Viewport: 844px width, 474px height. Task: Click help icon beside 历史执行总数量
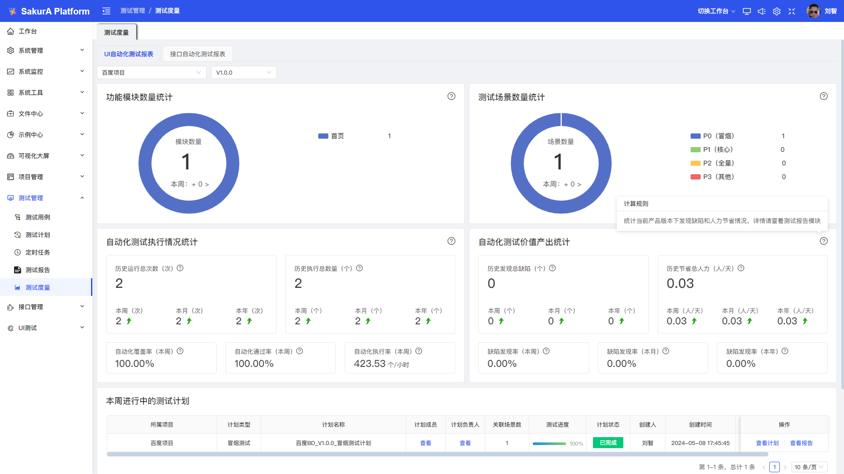360,268
